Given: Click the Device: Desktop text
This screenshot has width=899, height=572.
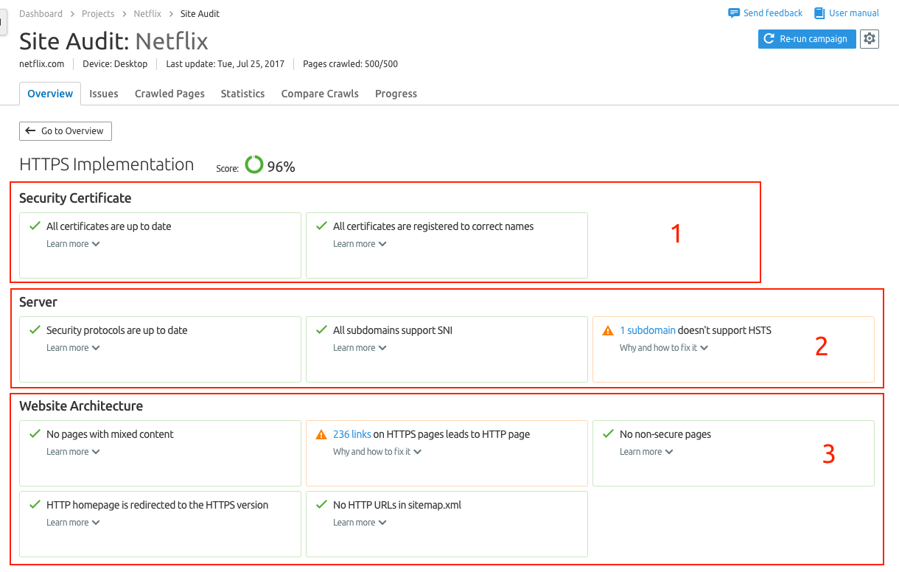Looking at the screenshot, I should pyautogui.click(x=115, y=64).
